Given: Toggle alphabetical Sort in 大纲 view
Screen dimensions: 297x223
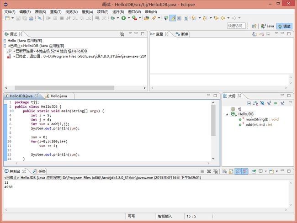Looking at the screenshot, I should click(x=255, y=103).
